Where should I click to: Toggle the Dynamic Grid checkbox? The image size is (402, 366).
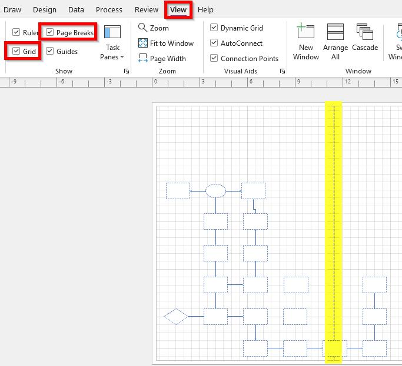coord(214,28)
